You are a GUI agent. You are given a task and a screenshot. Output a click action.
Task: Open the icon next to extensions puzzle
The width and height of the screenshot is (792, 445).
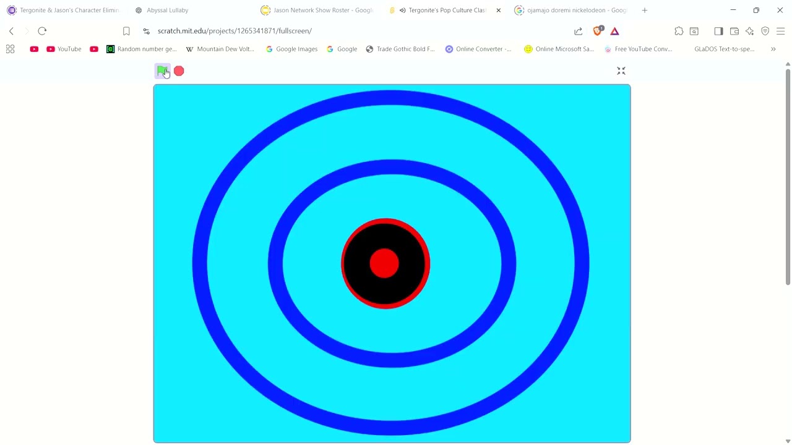pyautogui.click(x=694, y=31)
